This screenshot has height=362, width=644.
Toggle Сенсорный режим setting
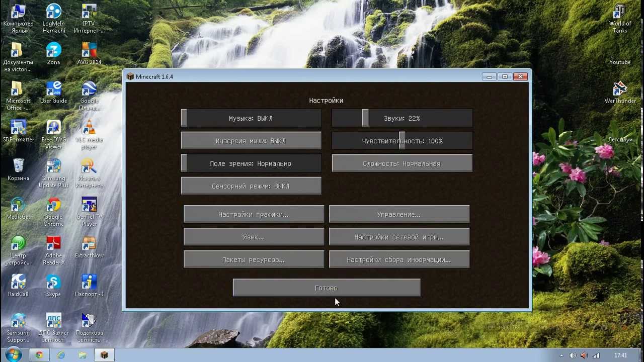[x=251, y=186]
